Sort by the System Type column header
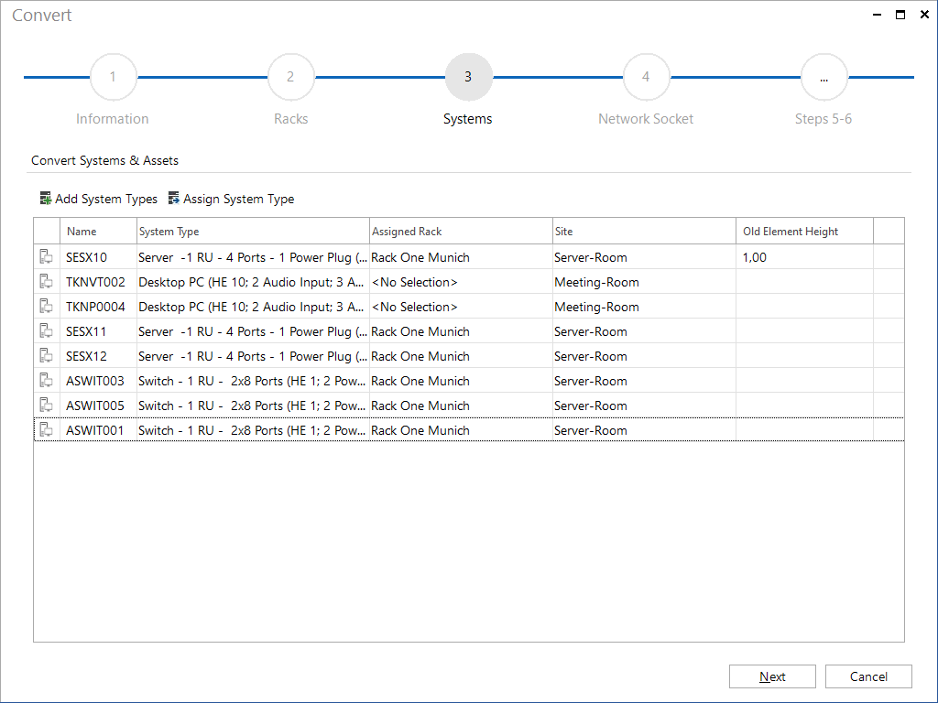Screen dimensions: 938x703 coord(253,232)
